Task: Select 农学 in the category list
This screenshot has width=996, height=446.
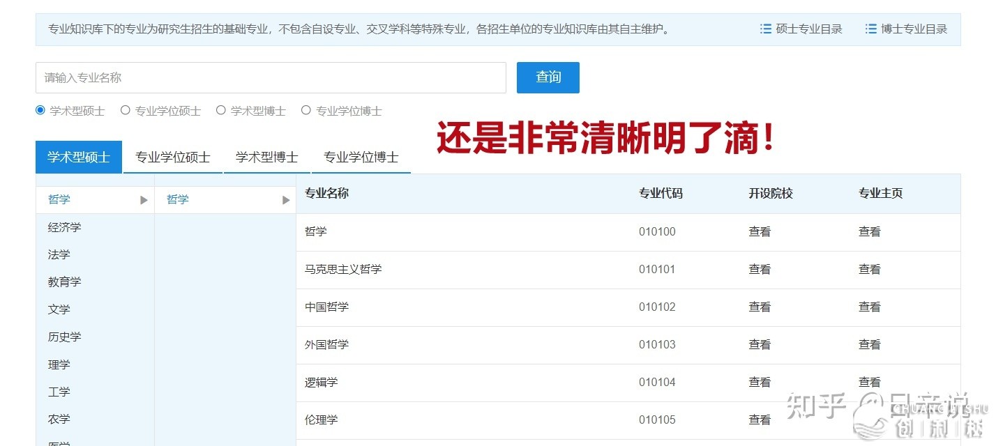Action: (x=59, y=419)
